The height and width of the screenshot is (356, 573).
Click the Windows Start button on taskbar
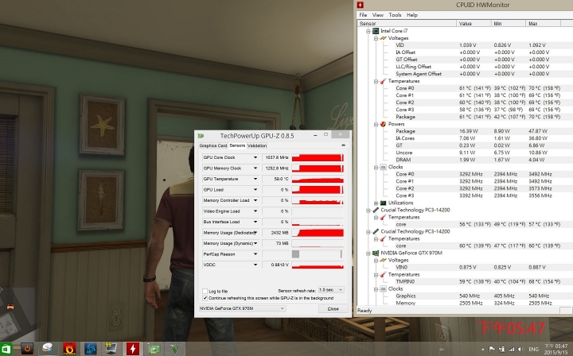pyautogui.click(x=6, y=349)
